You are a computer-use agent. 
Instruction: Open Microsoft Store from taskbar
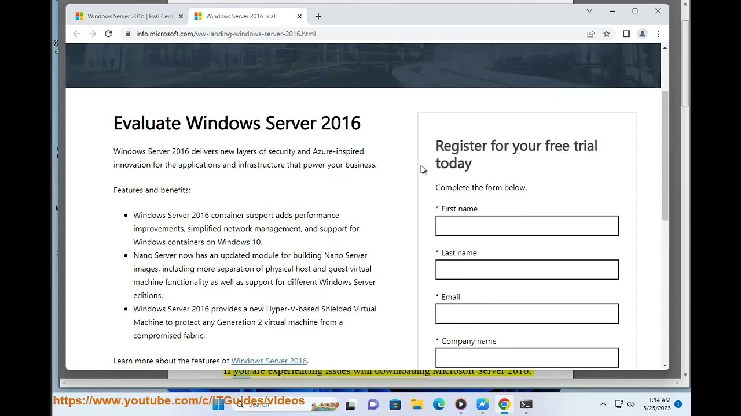(x=395, y=404)
